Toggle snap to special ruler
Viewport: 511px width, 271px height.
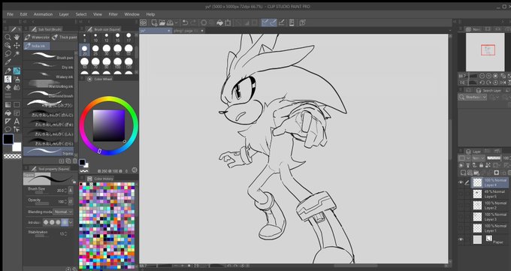click(273, 23)
